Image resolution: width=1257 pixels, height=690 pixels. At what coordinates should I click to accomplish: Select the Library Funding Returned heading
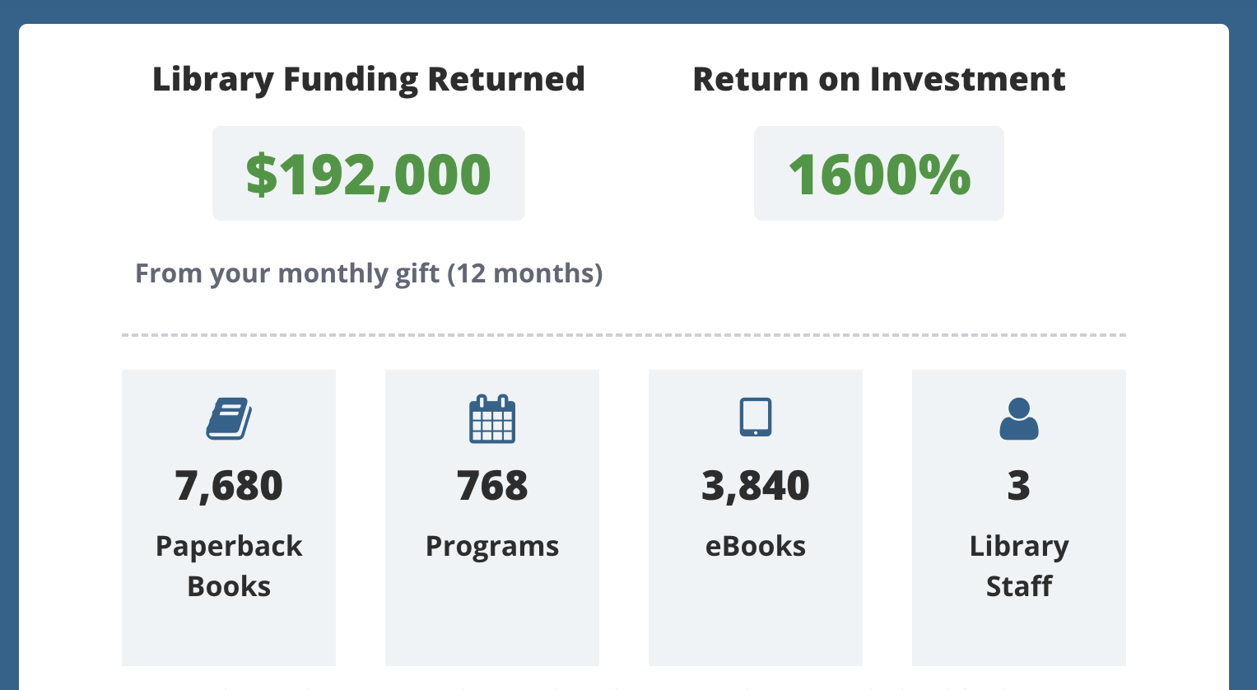click(369, 79)
